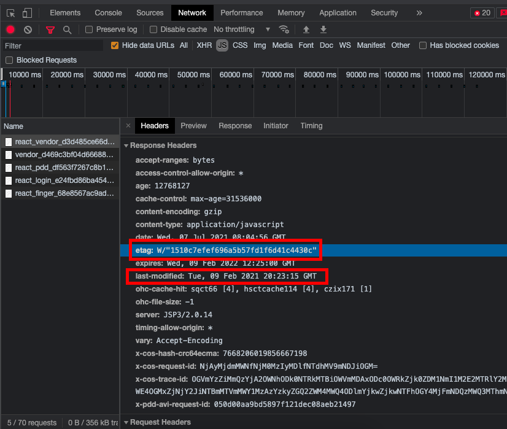Screen dimensions: 507x429
Task: Click the Filter text input field
Action: tap(52, 45)
